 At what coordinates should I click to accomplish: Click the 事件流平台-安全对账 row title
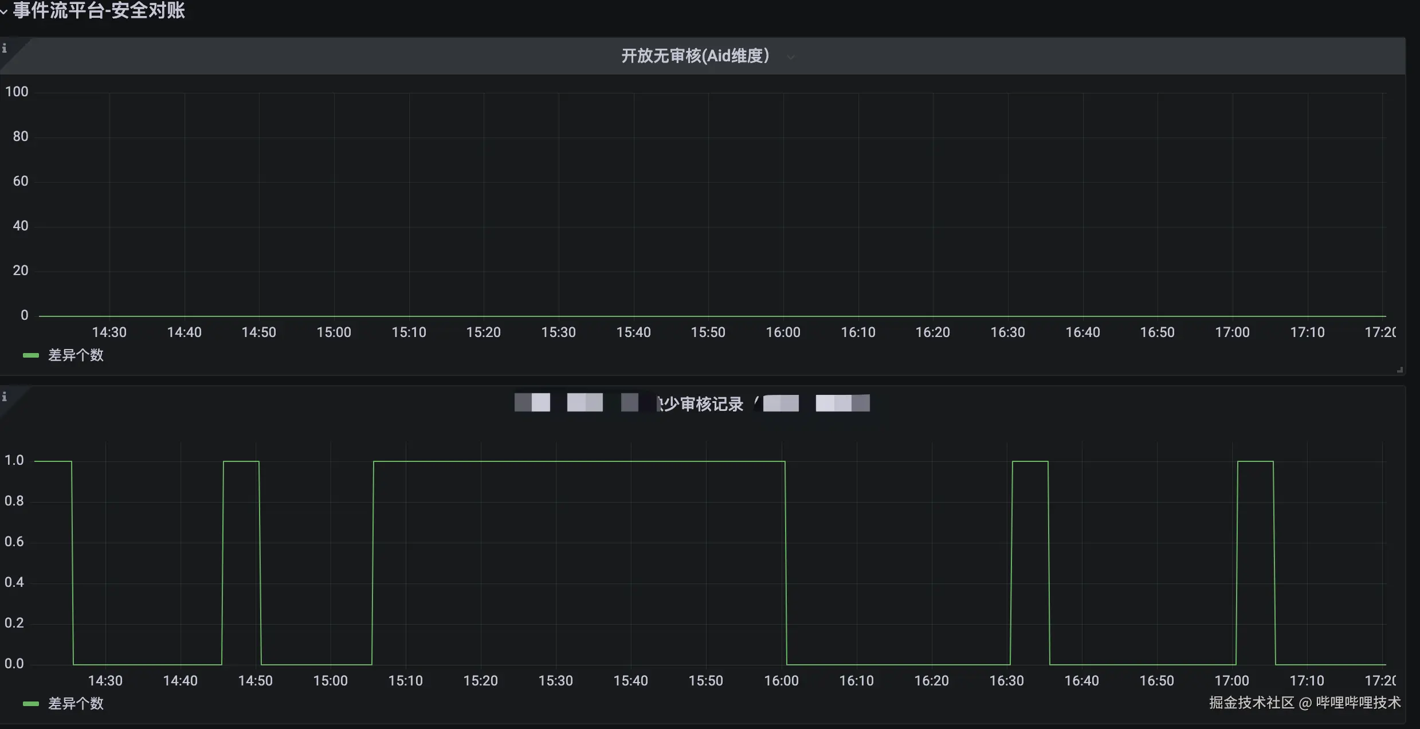(x=99, y=10)
